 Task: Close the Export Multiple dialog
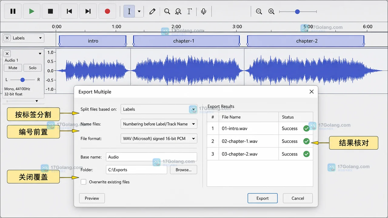(311, 92)
